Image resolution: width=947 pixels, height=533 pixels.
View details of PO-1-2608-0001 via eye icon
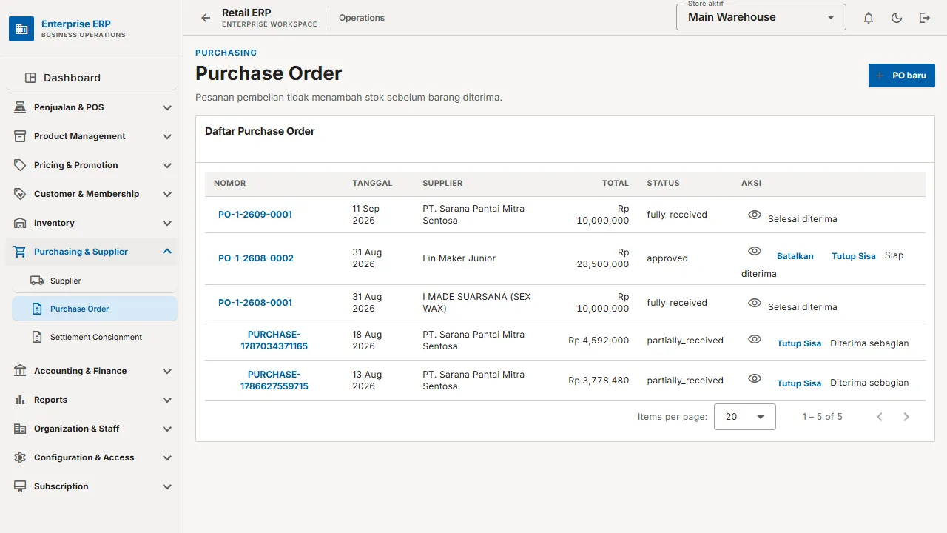(755, 303)
